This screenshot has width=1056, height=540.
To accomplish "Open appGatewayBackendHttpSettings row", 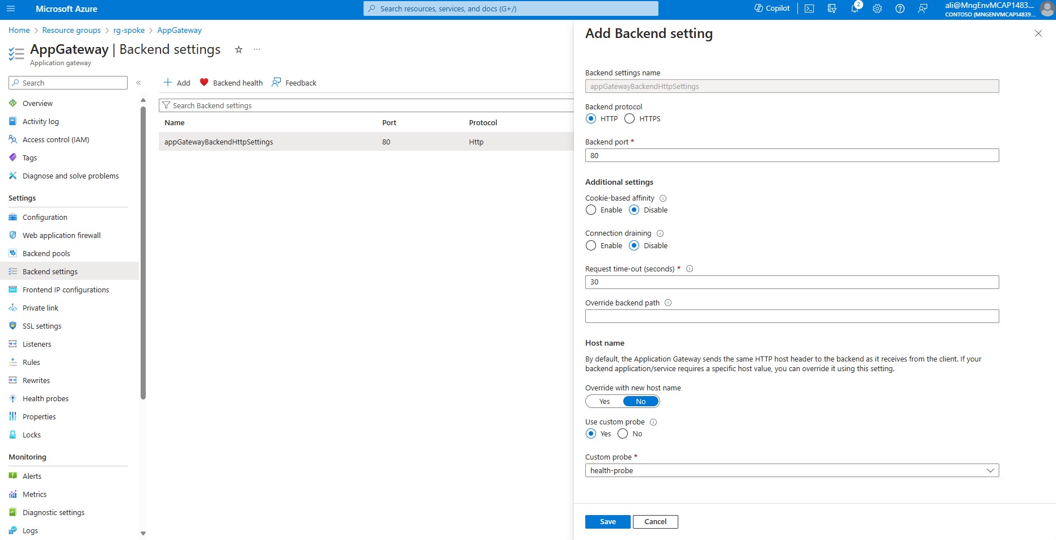I will click(366, 142).
